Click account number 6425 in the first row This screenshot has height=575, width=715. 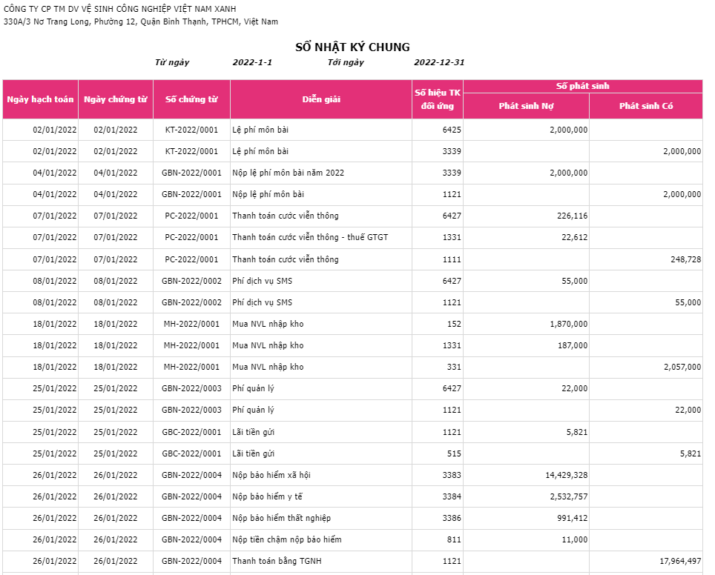(x=452, y=130)
